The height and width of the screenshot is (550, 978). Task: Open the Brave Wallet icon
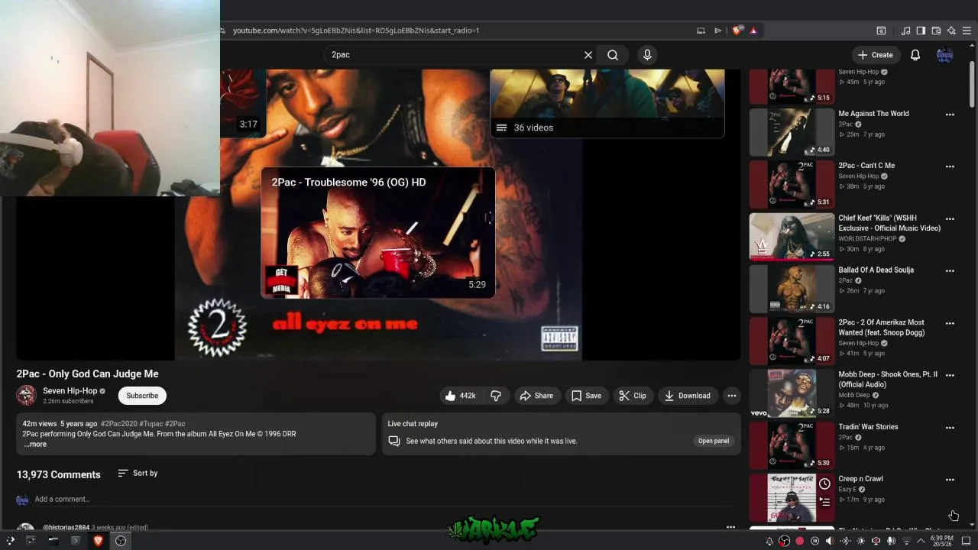tap(936, 31)
